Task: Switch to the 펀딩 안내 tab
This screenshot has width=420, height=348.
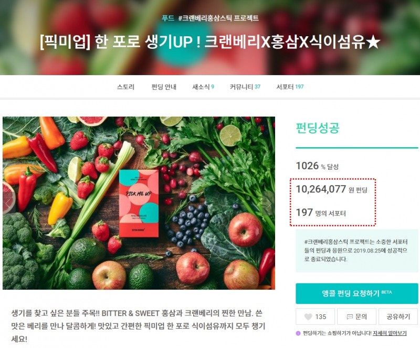Action: click(164, 87)
